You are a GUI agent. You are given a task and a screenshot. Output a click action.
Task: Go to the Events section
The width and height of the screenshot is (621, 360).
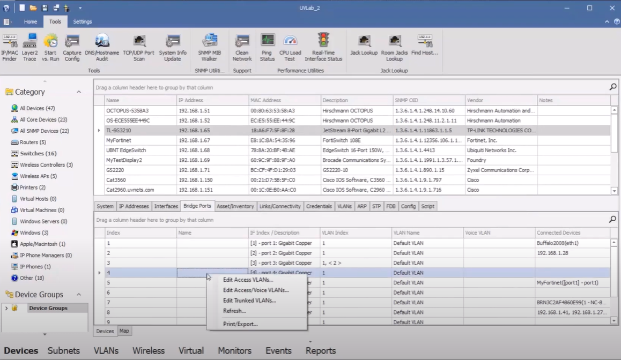[x=278, y=350]
